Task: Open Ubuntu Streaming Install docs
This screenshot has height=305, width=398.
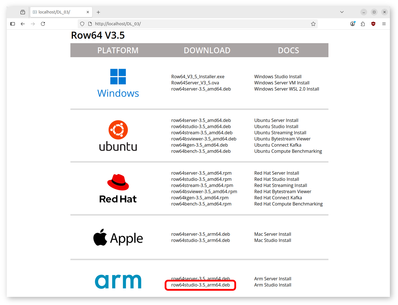Action: [280, 133]
